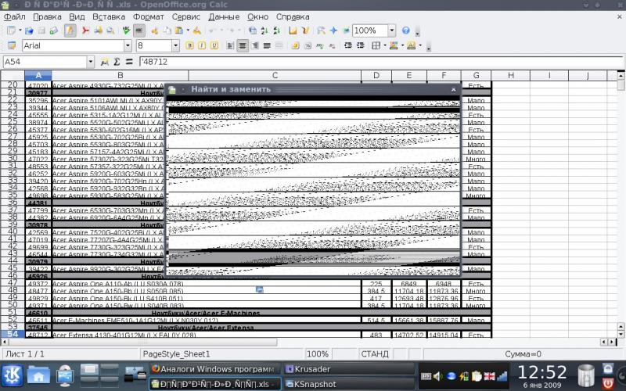Screen dimensions: 626x391
Task: Toggle Italic formatting
Action: pos(203,45)
